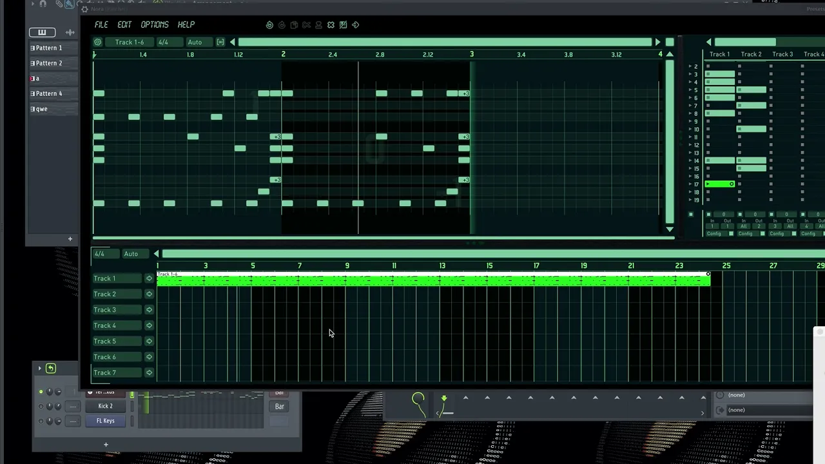Click the pattern editor horizontal scrollbar
The width and height of the screenshot is (825, 464).
(445, 42)
